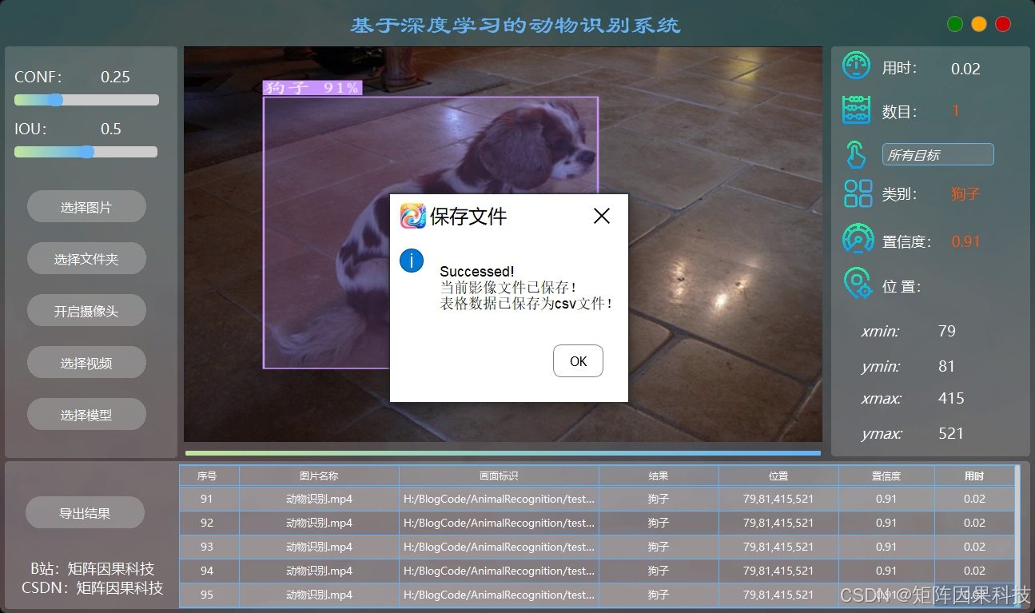1035x613 pixels.
Task: Click the 用时 value 0.02 in the right panel
Action: coord(965,69)
